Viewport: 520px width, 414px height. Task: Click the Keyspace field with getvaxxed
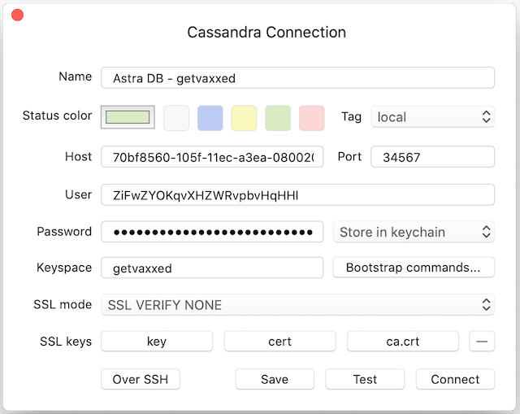tap(212, 268)
